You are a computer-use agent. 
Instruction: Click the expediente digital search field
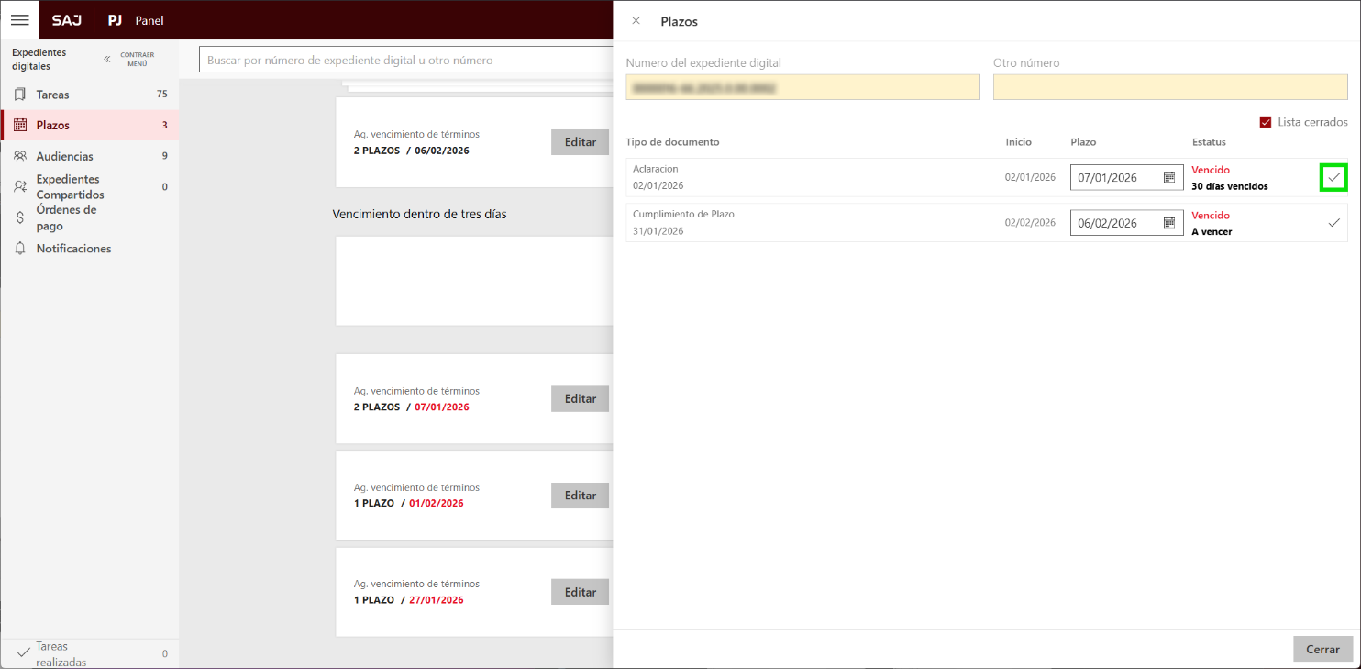[404, 61]
